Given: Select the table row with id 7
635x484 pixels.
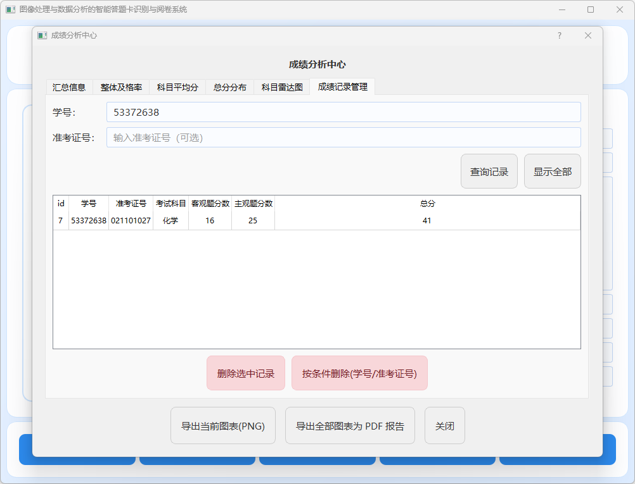Looking at the screenshot, I should pyautogui.click(x=253, y=221).
